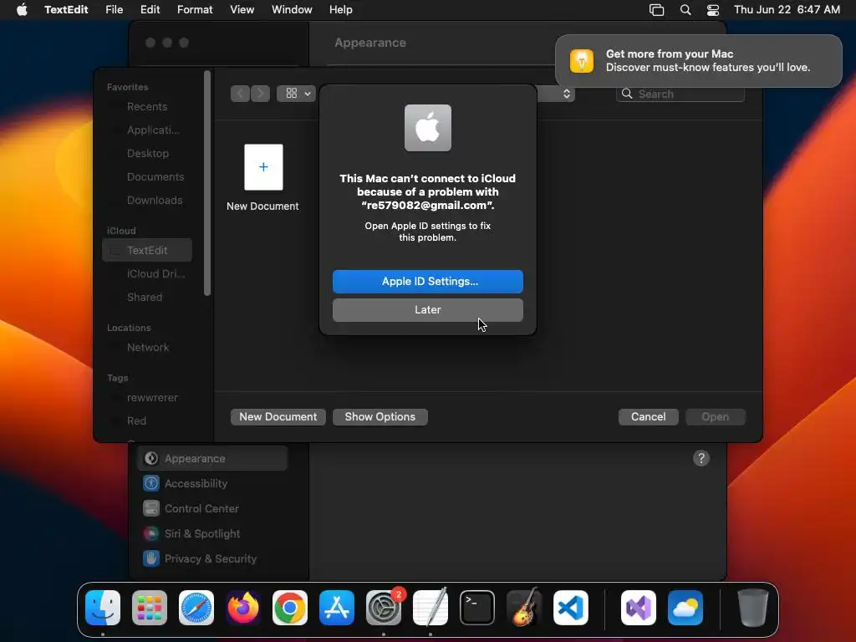Open Safari from the Dock
The image size is (856, 642).
tap(196, 607)
